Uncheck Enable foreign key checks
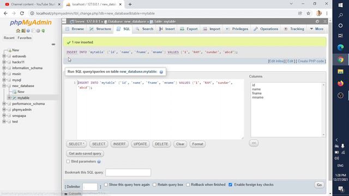 [x=230, y=185]
